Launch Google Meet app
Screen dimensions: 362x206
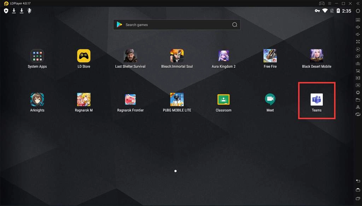point(270,100)
